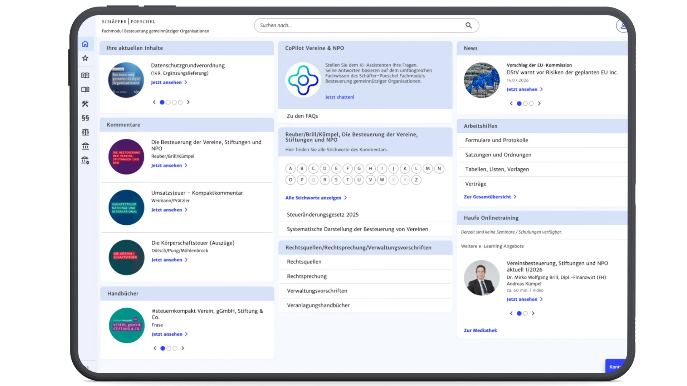Show next Handbücher slide
Screen dimensions: 687x386
[x=183, y=348]
